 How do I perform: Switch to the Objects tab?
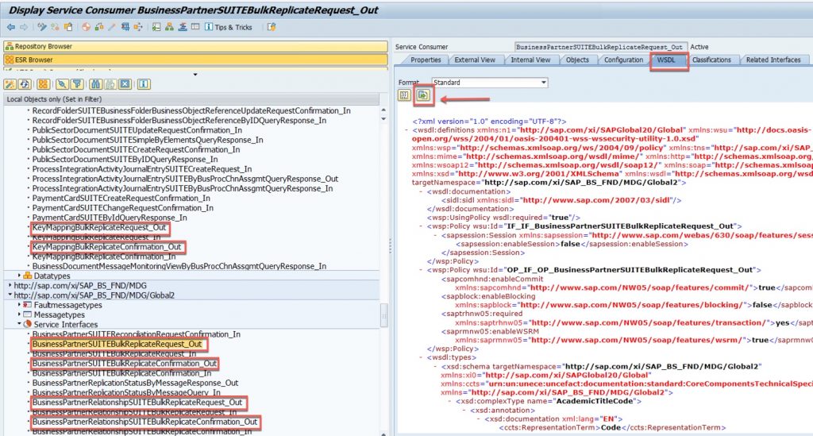pos(577,60)
